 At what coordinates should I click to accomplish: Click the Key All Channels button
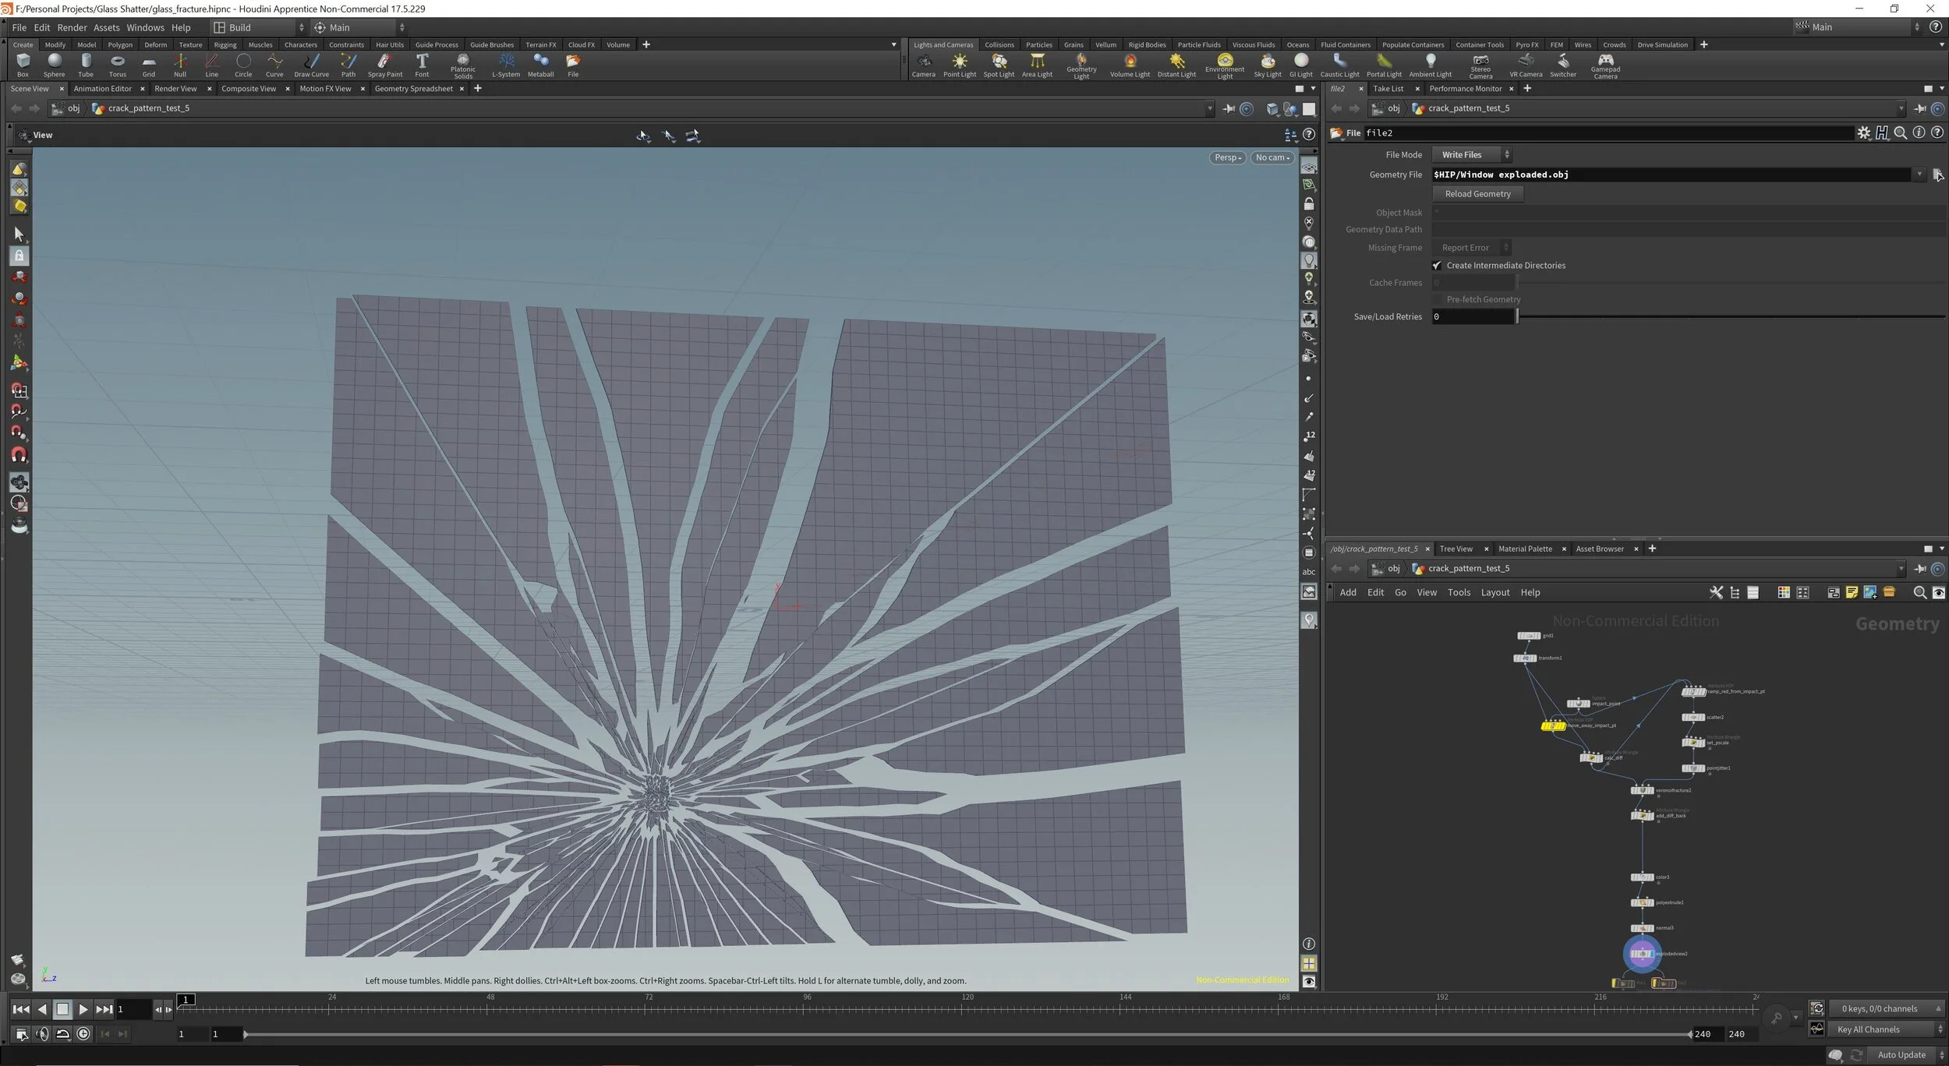coord(1868,1029)
